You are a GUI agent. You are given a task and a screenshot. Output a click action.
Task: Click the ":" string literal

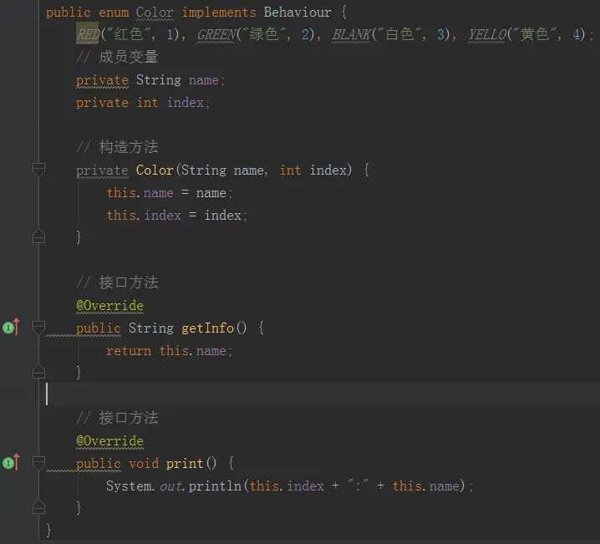[x=358, y=486]
